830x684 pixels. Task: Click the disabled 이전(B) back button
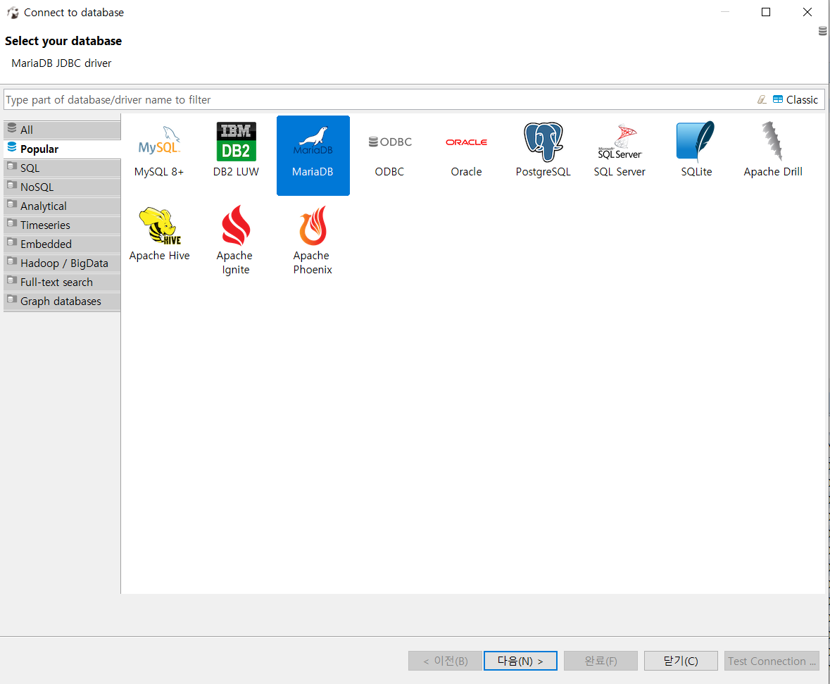[445, 661]
